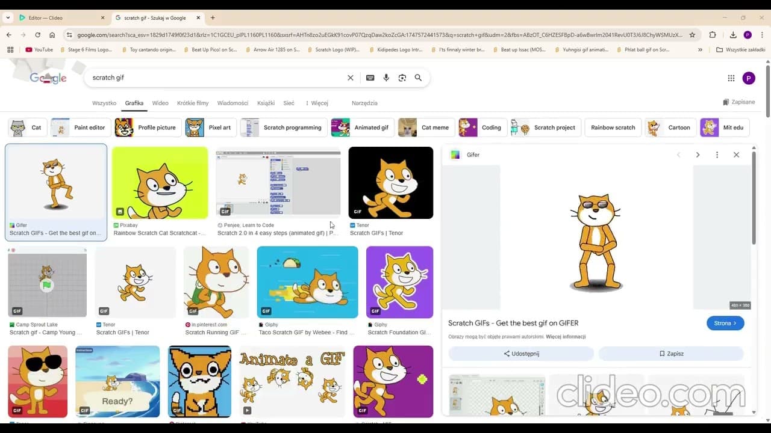Start voice search with the microphone icon
The width and height of the screenshot is (771, 433).
(x=386, y=78)
